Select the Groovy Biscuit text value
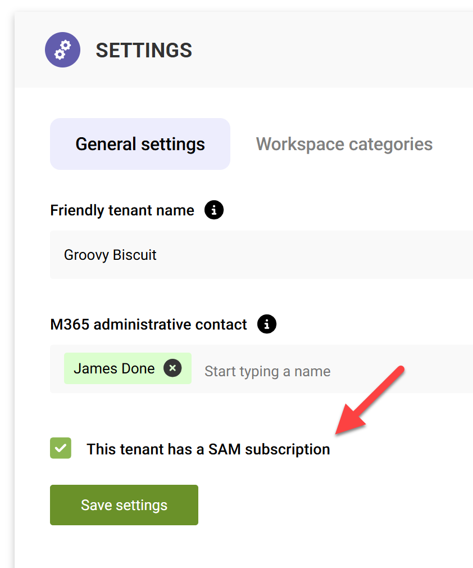 click(x=110, y=255)
